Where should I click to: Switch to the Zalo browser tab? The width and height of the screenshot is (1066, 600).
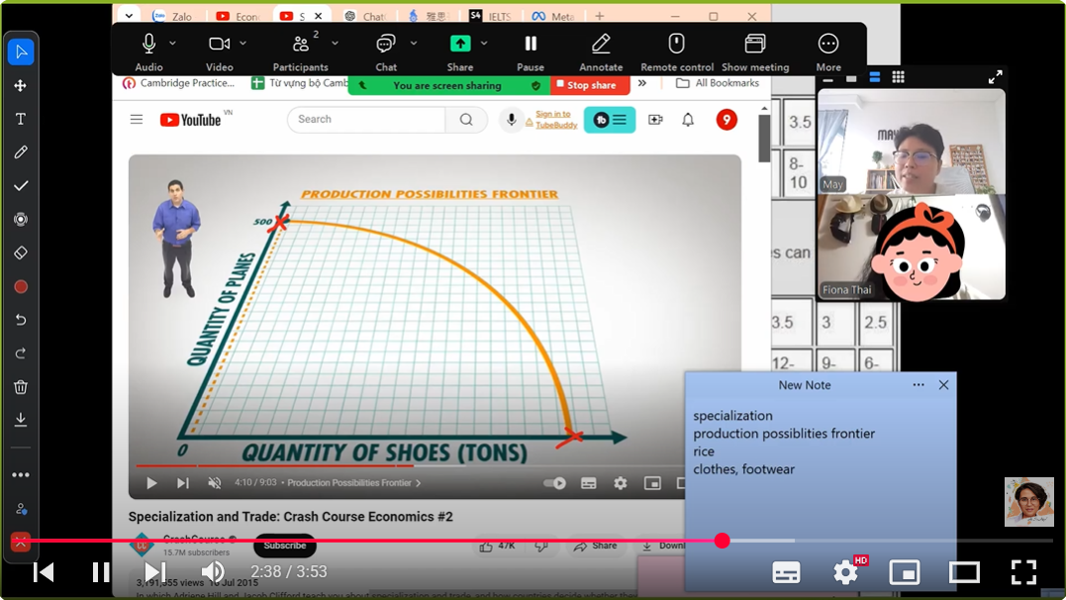172,16
